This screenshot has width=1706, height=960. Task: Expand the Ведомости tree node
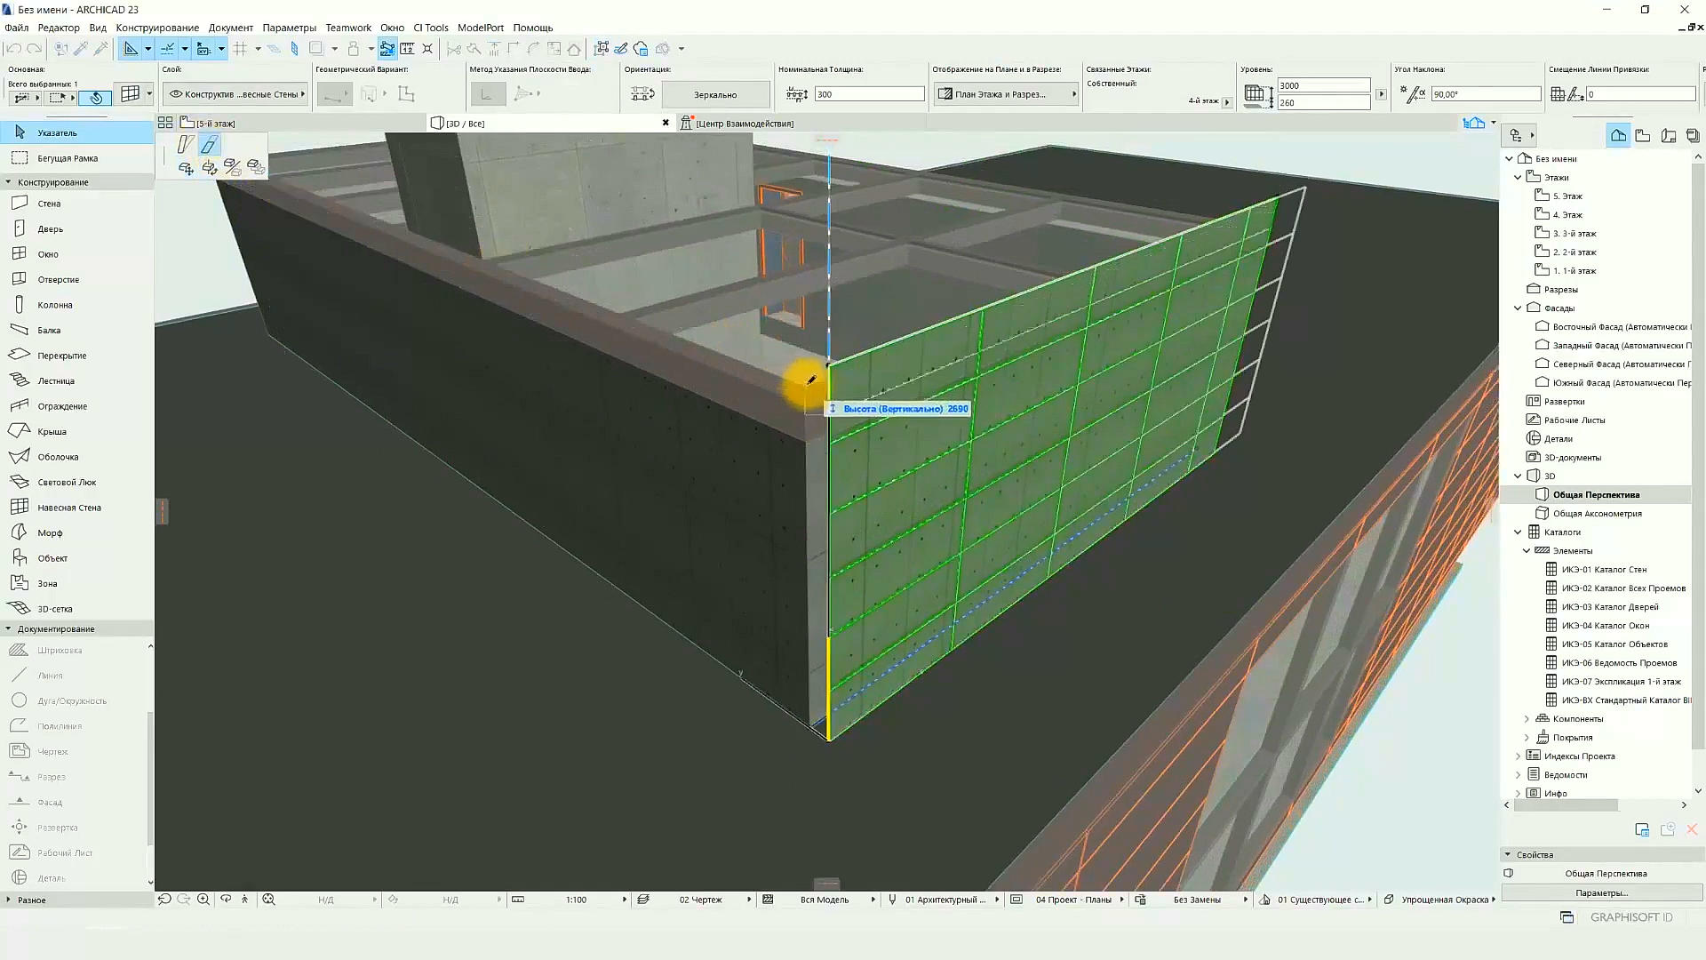pyautogui.click(x=1519, y=775)
